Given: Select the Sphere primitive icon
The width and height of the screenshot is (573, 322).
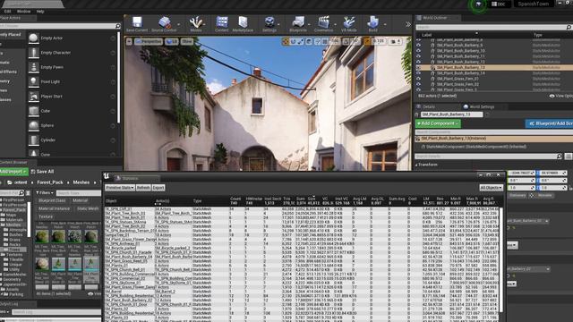Looking at the screenshot, I should tap(34, 125).
